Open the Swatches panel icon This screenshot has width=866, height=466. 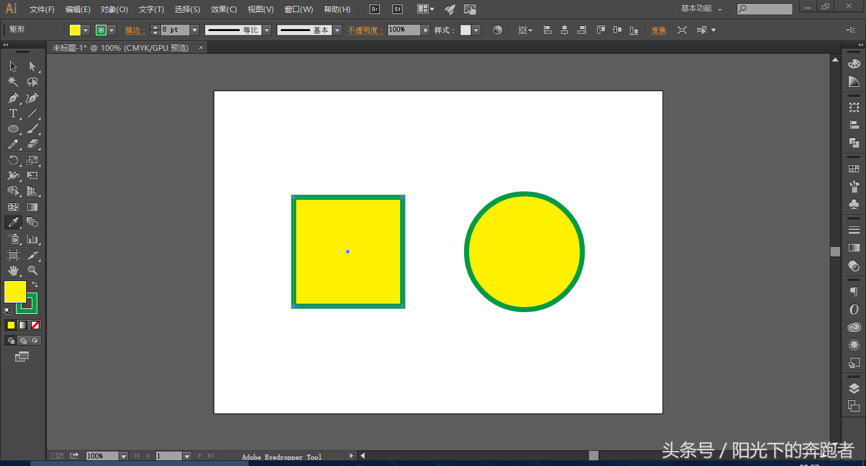click(x=854, y=170)
